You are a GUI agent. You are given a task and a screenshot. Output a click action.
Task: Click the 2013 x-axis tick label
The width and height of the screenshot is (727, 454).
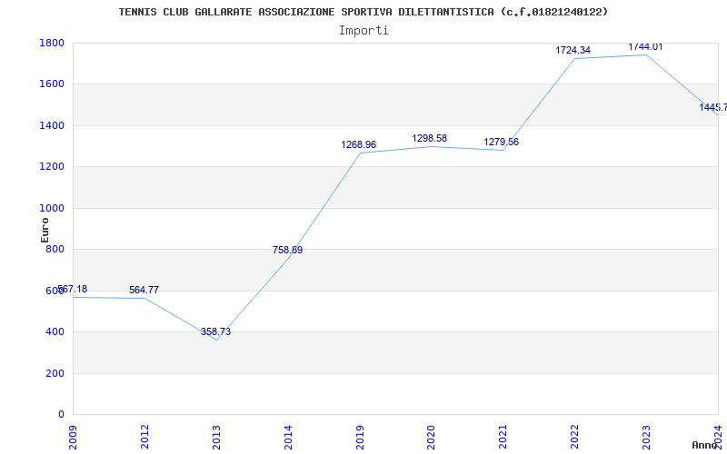pos(216,437)
